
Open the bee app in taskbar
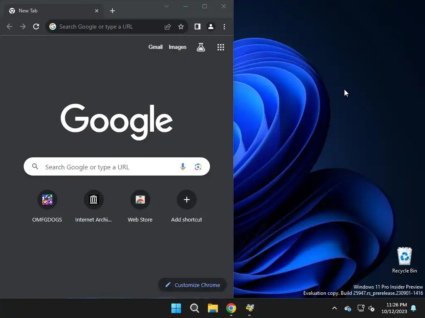(249, 308)
